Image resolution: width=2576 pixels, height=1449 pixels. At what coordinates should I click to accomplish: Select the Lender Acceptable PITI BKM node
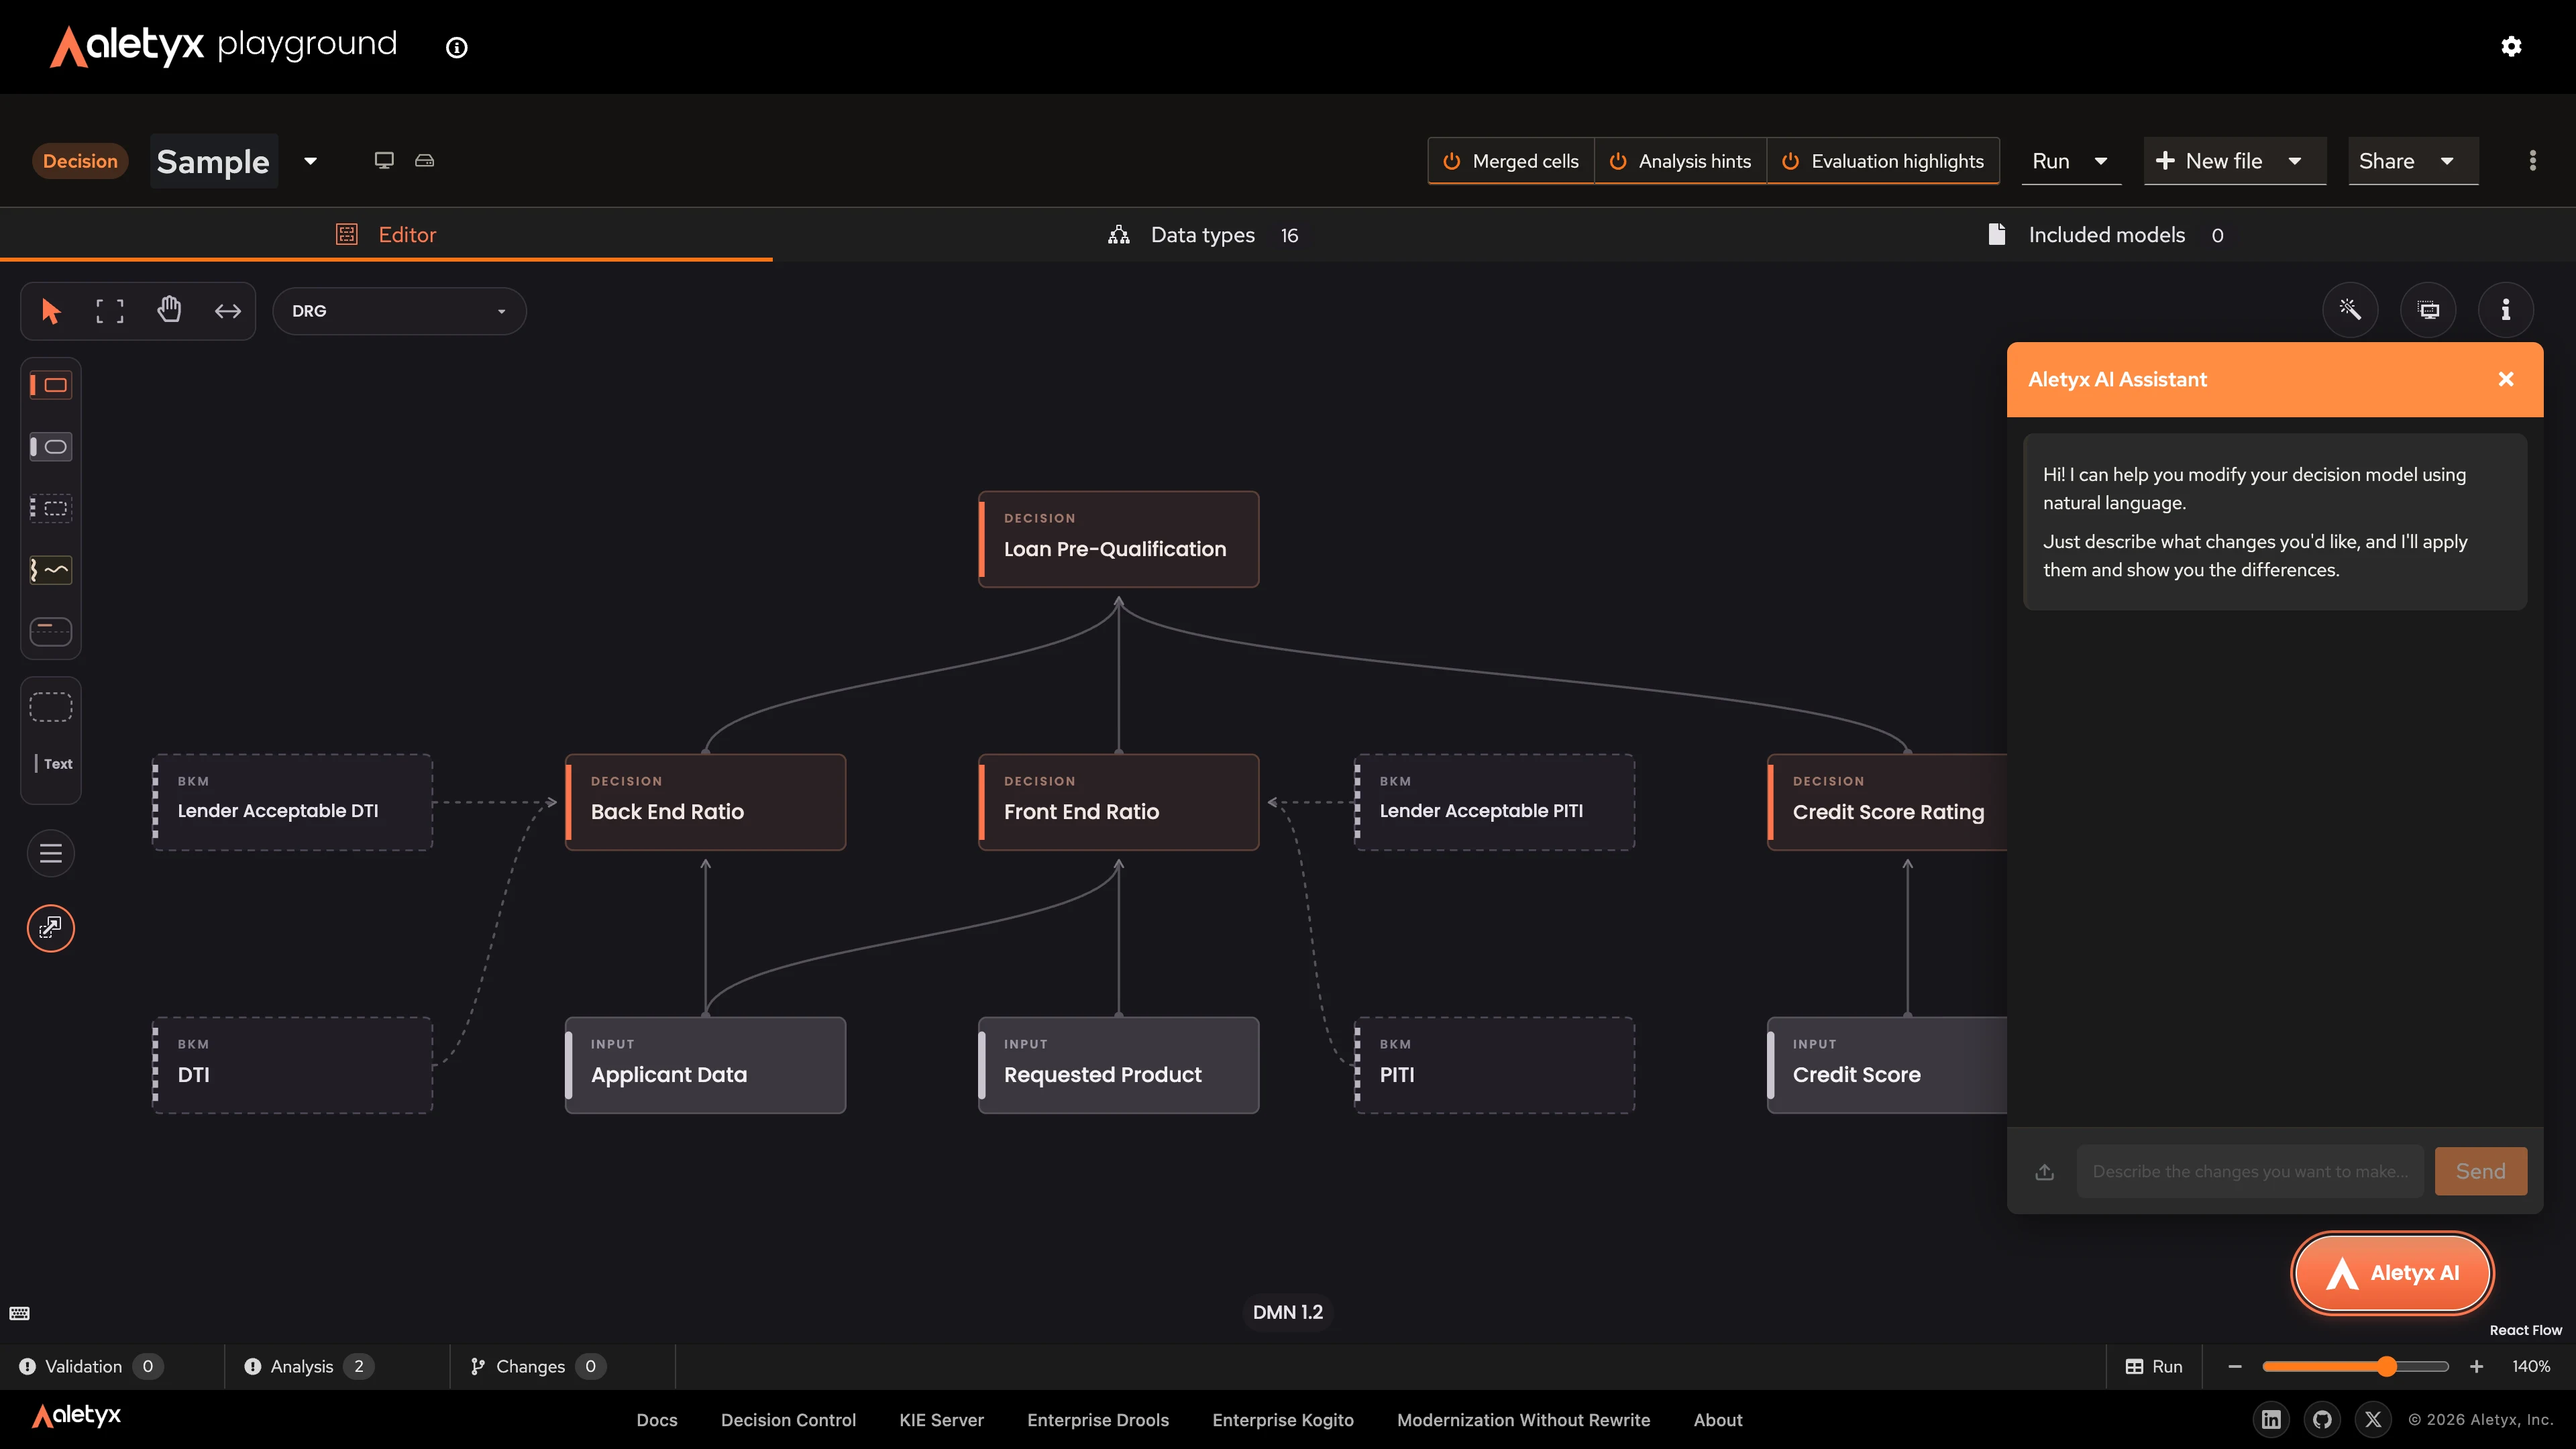(x=1494, y=802)
